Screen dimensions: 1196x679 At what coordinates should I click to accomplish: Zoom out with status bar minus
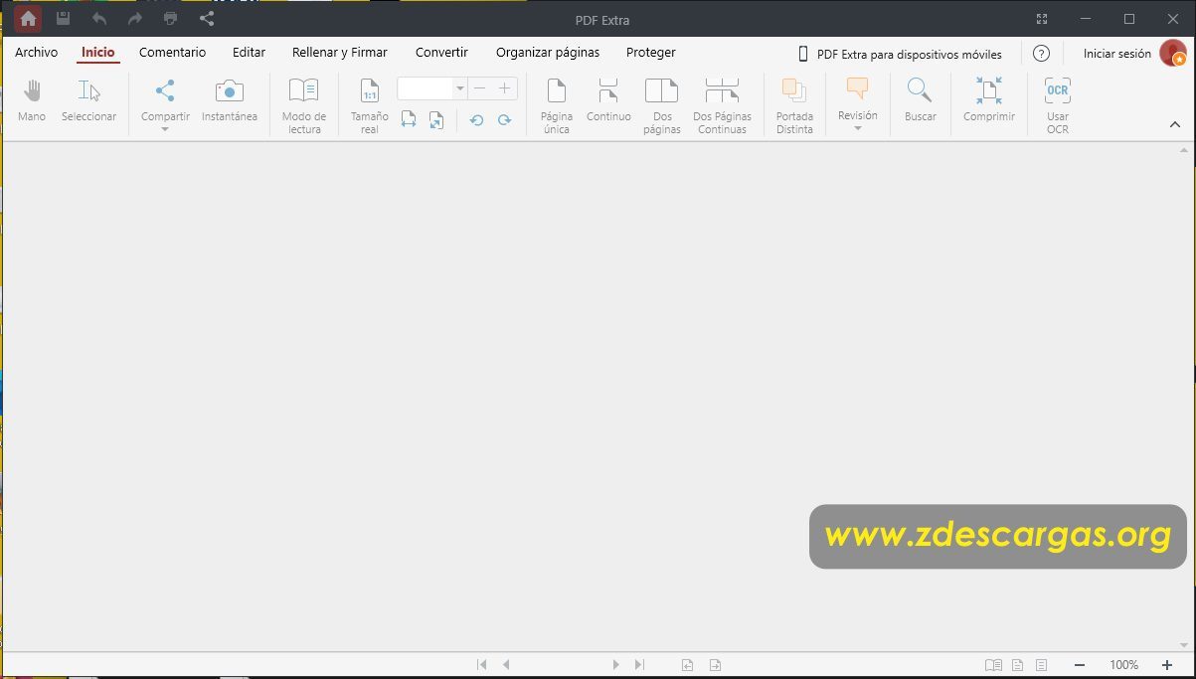(1079, 665)
